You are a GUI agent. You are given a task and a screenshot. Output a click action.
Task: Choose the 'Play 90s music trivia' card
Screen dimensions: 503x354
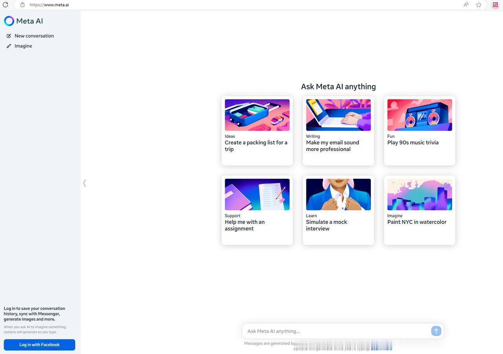[420, 131]
